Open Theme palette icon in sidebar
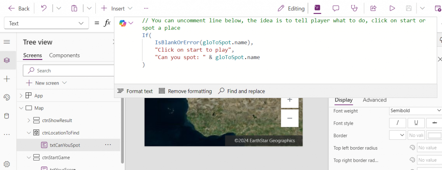This screenshot has width=442, height=170. click(x=7, y=98)
